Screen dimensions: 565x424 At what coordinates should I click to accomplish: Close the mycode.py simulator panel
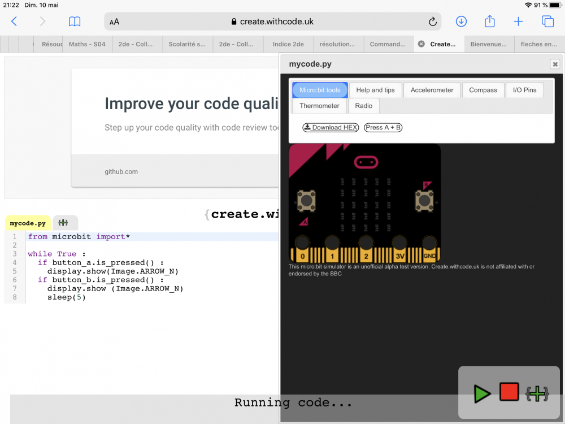coord(555,64)
